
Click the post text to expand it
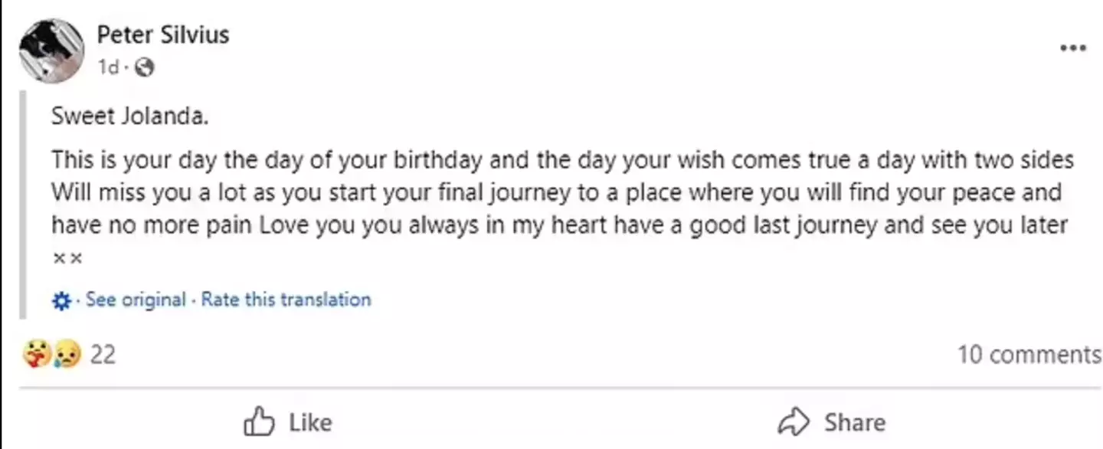tap(536, 192)
